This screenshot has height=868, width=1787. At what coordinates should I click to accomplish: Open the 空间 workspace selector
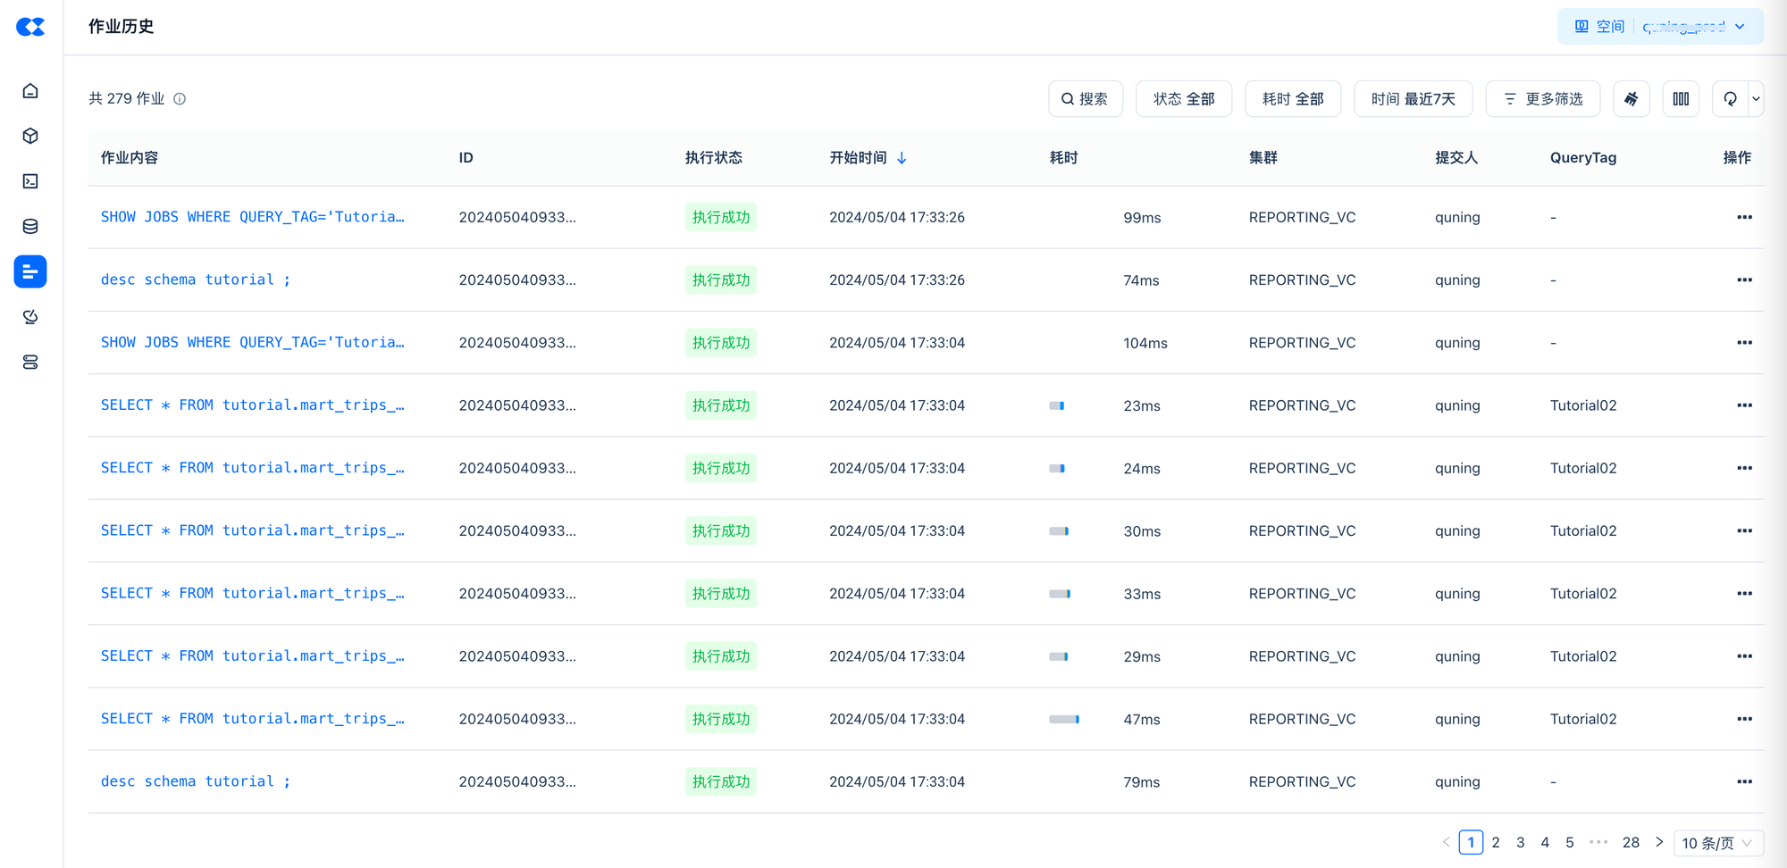coord(1659,27)
